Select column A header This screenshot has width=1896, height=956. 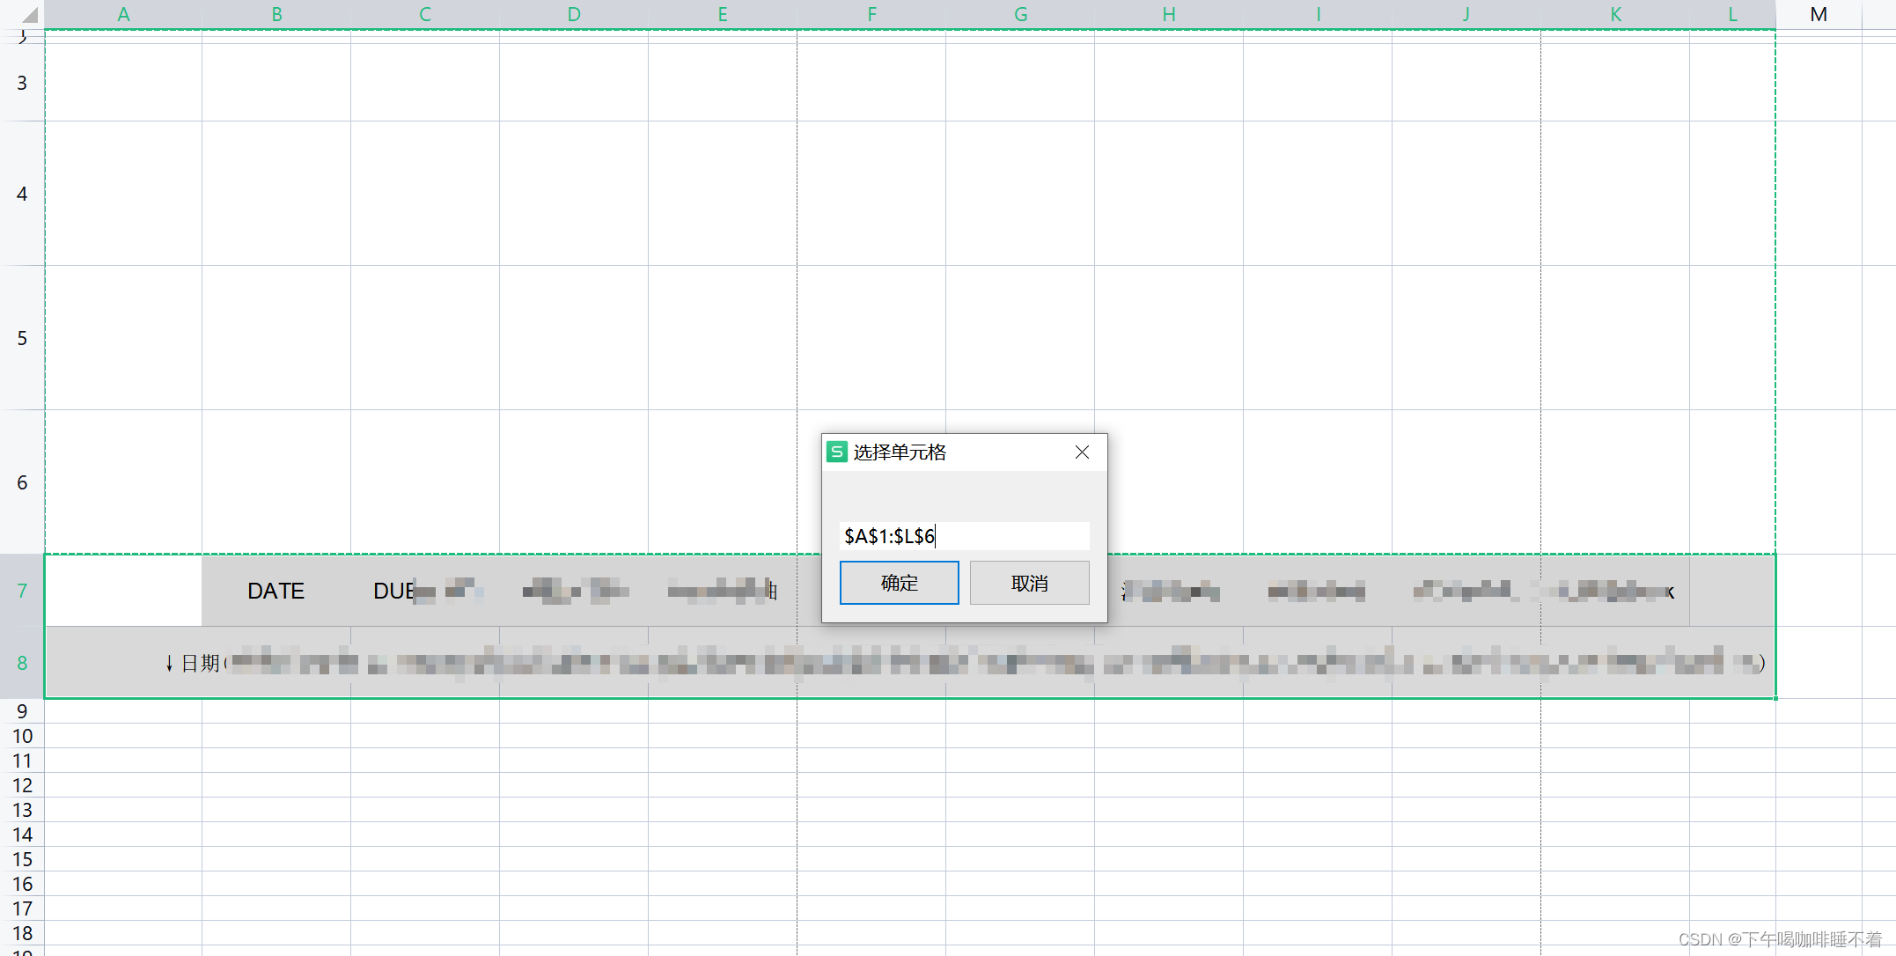point(123,14)
